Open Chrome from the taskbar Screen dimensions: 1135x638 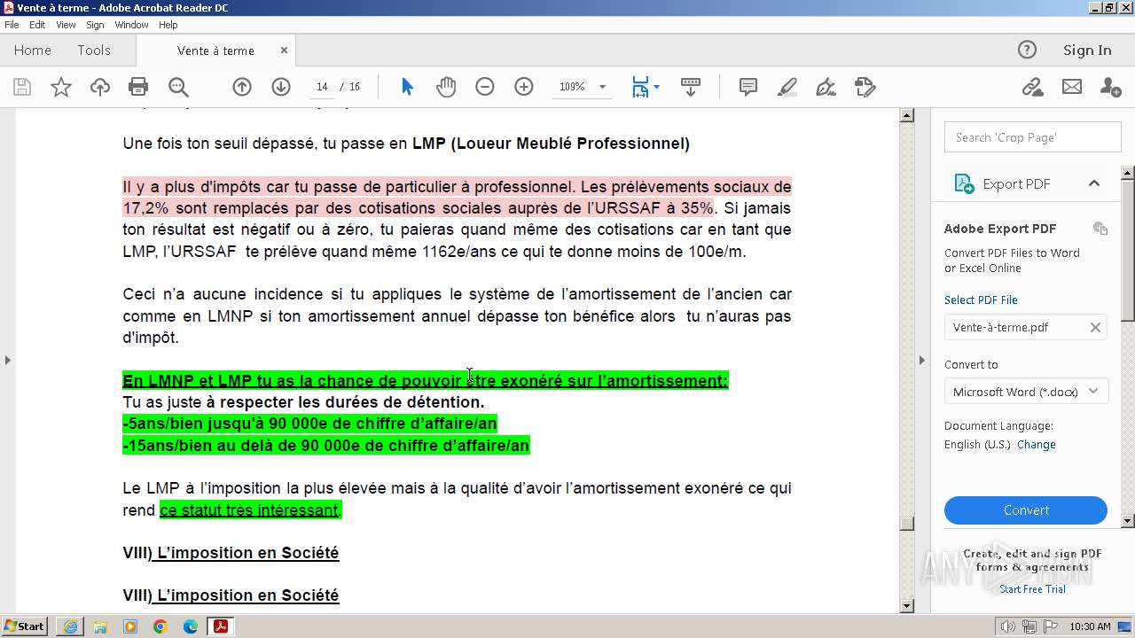[x=160, y=626]
